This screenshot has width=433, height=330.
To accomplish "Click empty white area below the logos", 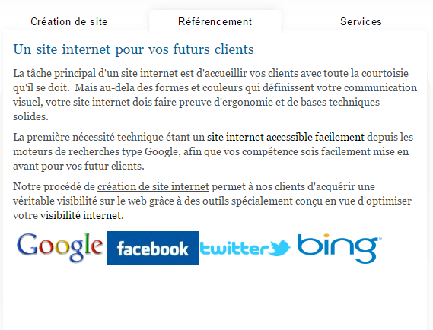I will 215,298.
